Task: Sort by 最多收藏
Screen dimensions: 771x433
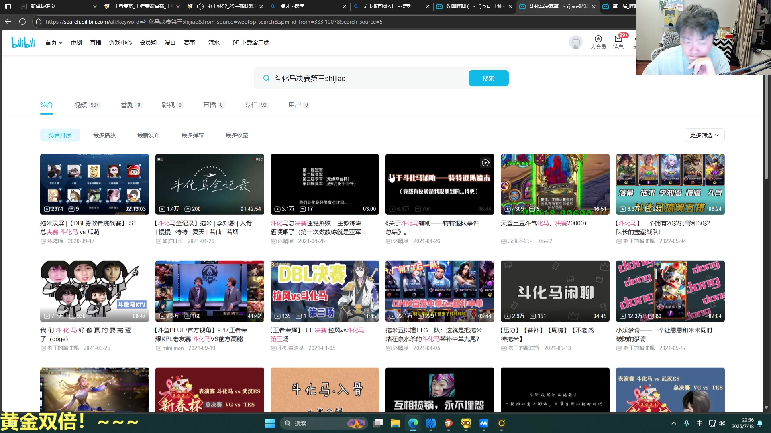Action: tap(237, 135)
